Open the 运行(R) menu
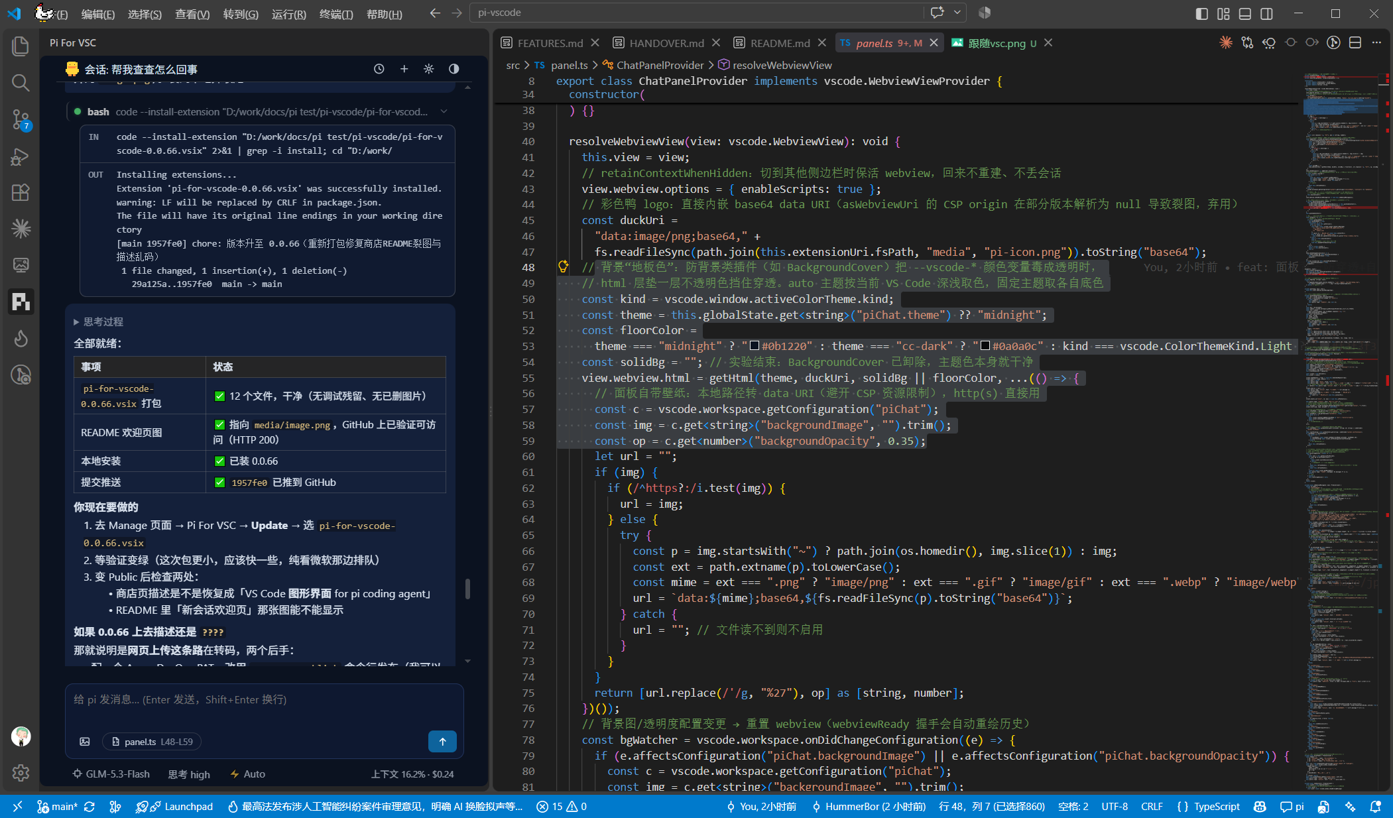1393x818 pixels. [x=288, y=14]
